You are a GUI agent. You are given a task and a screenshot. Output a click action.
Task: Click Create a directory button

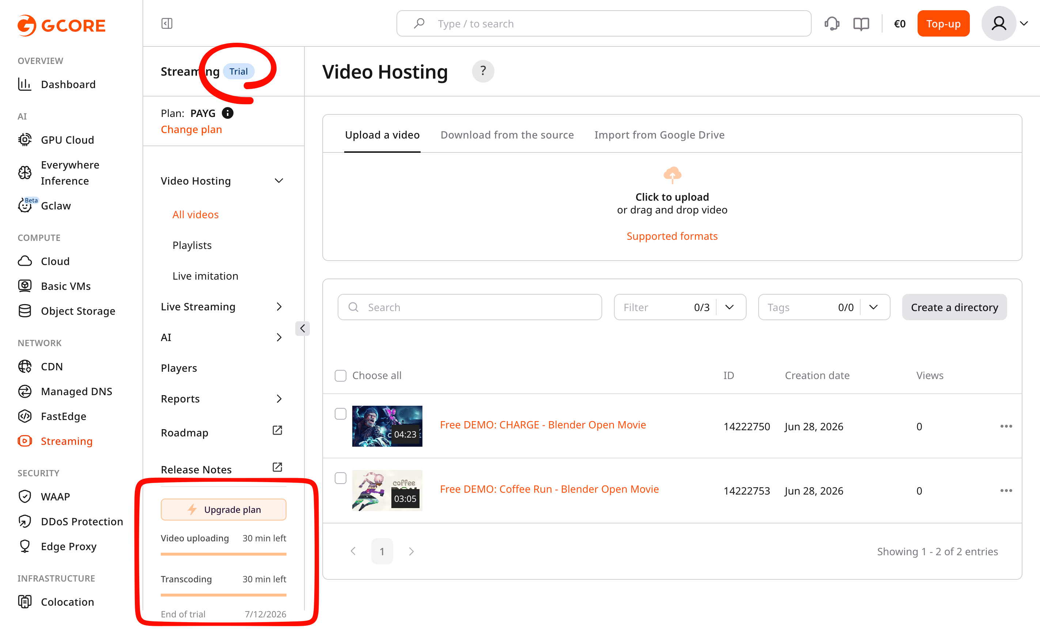pos(954,307)
